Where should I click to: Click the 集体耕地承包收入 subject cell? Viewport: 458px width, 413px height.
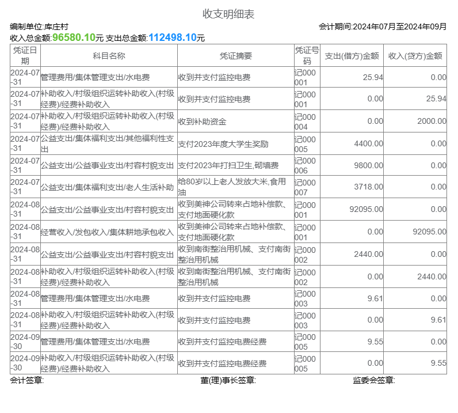(x=107, y=232)
